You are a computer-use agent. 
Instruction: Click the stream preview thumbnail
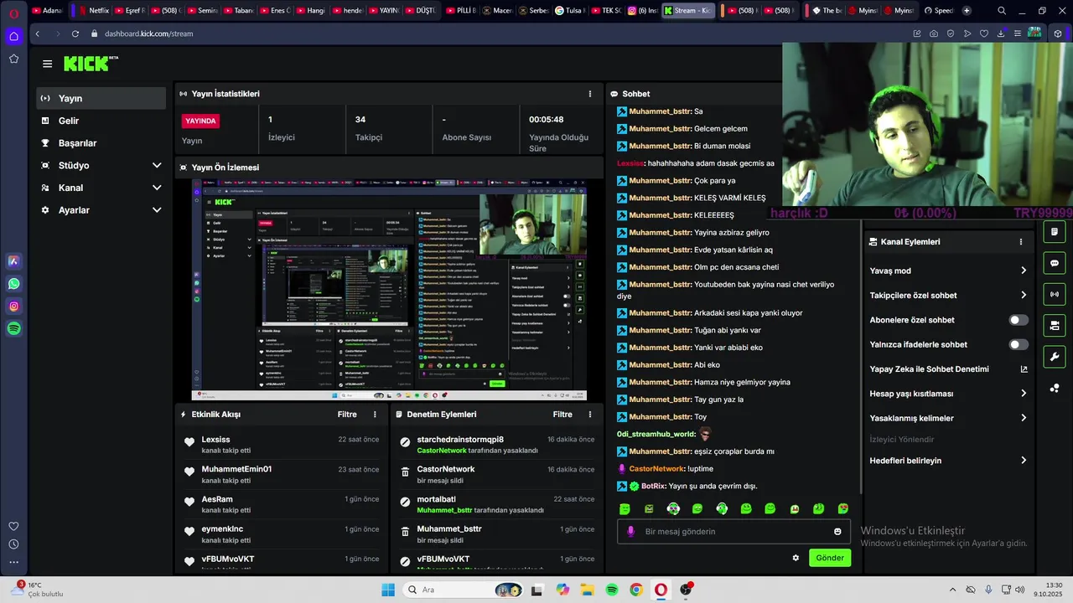tap(389, 290)
